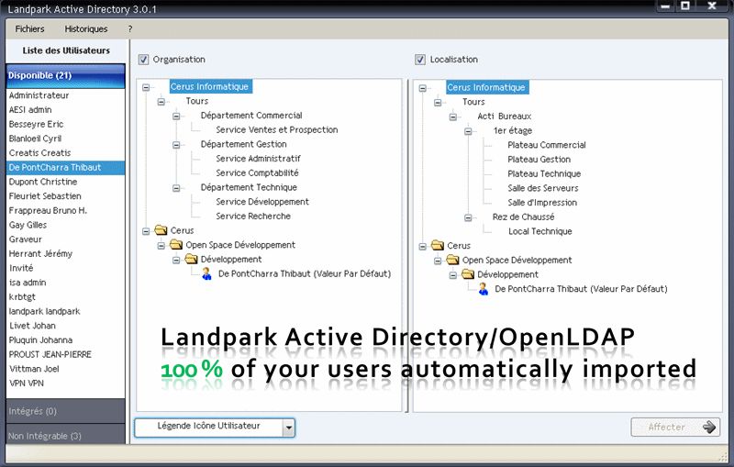The width and height of the screenshot is (734, 467).
Task: Toggle the Organisation checkbox
Action: tap(143, 60)
